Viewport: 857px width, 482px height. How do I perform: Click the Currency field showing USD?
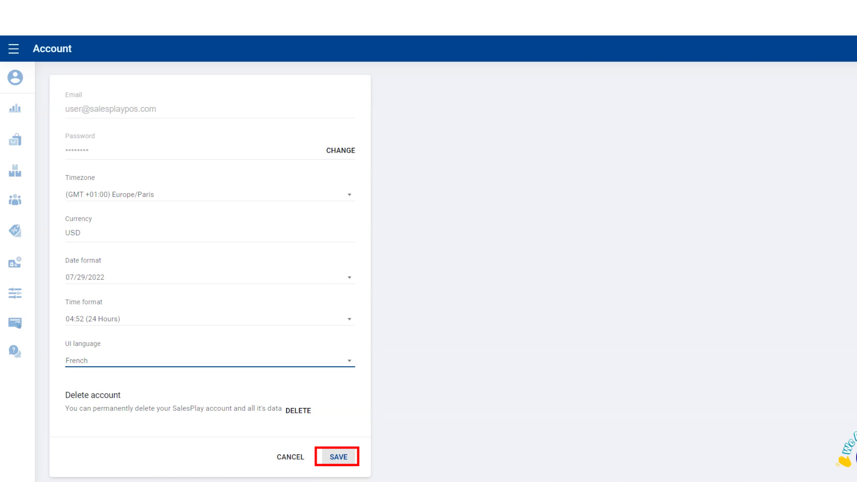coord(210,233)
